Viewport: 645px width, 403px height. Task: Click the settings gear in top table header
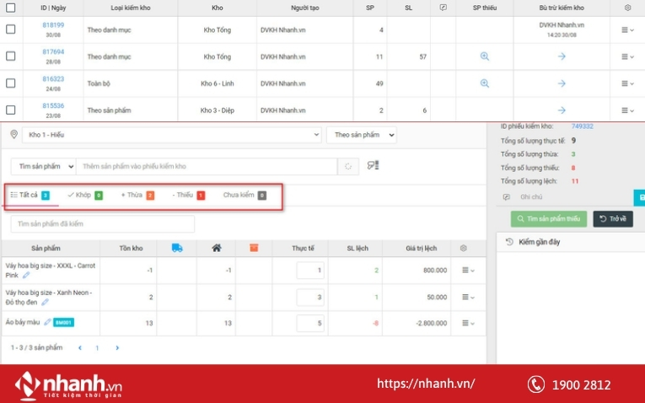pyautogui.click(x=626, y=8)
